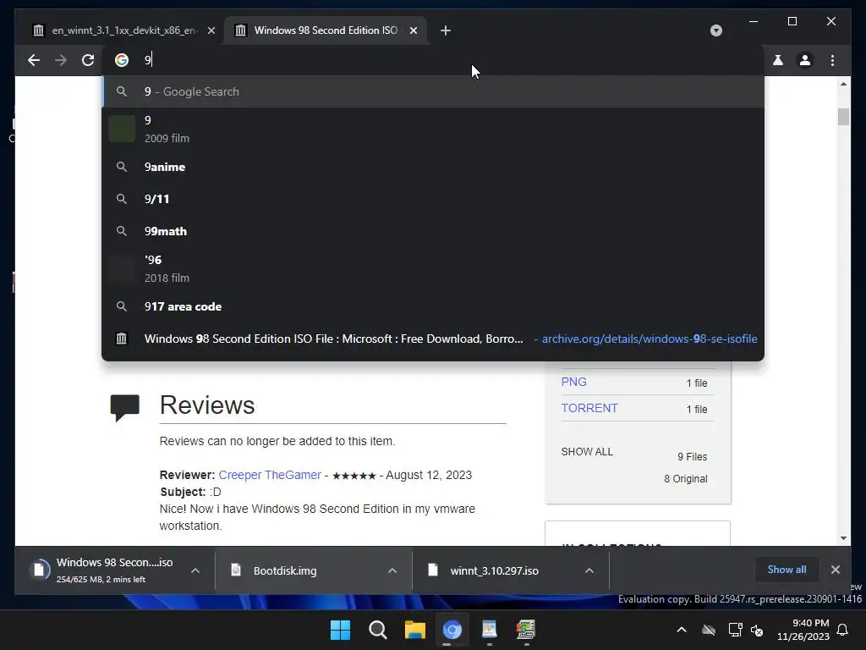Click the Google icon in address bar
This screenshot has height=650, width=866.
pos(122,60)
